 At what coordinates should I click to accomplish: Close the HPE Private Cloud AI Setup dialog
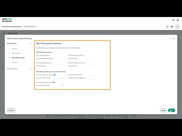[x=173, y=39]
